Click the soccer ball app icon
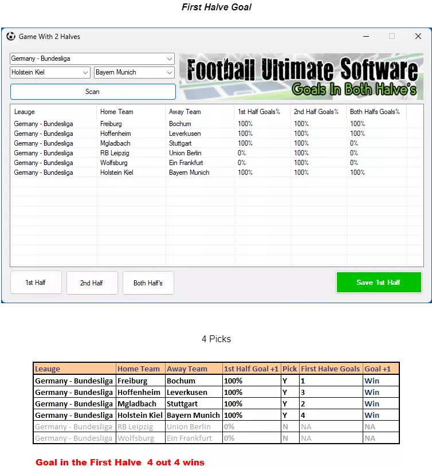432x470 pixels. [11, 36]
